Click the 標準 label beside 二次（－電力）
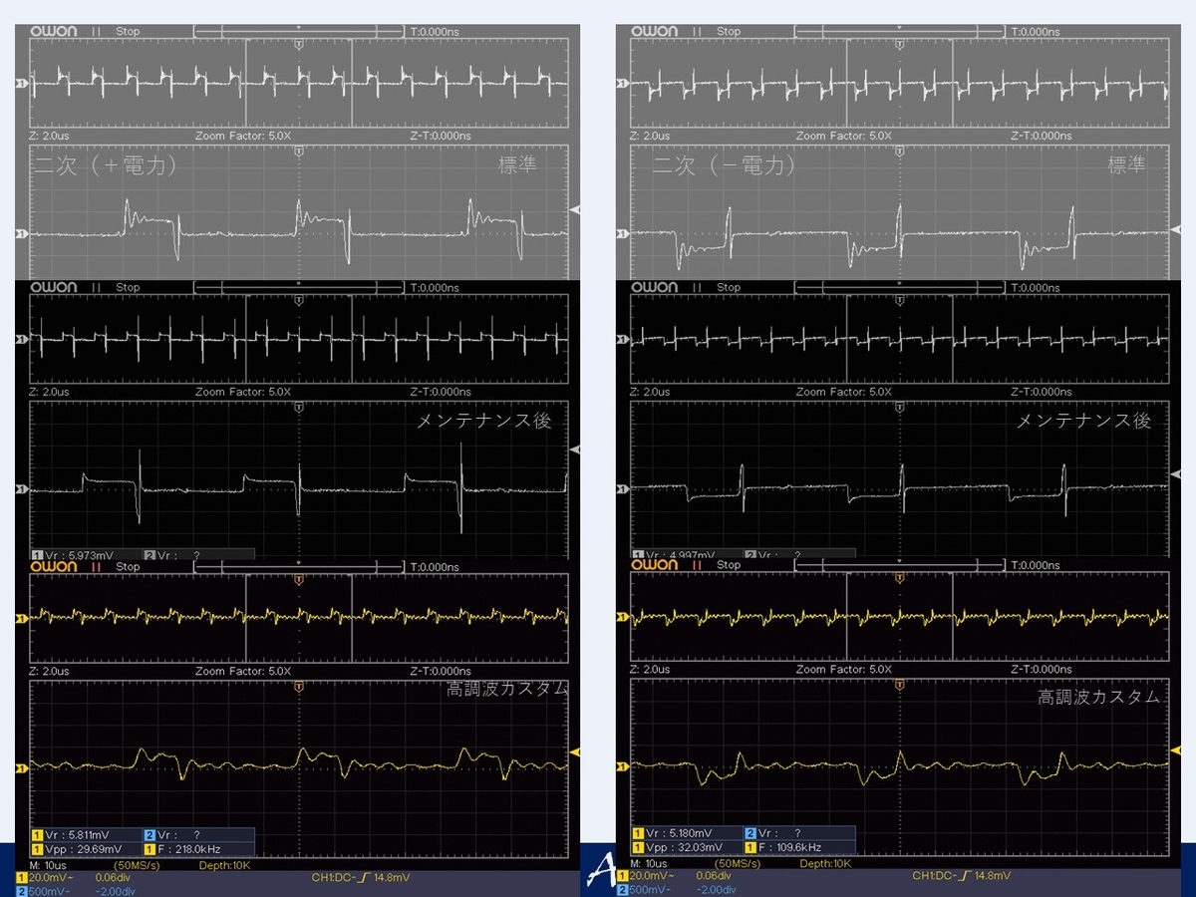The image size is (1196, 897). [1126, 164]
